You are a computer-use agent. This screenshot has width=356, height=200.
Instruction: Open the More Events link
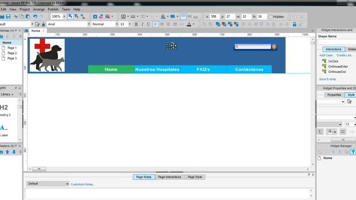coord(328,79)
